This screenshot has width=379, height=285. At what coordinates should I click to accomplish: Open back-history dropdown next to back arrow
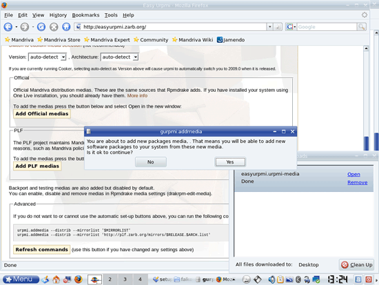17,27
